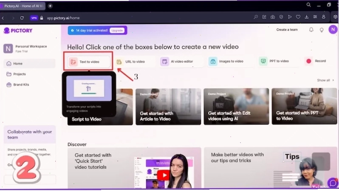Open Get started with PPT to Video
Viewport: 339px width, 191px height.
tap(304, 106)
